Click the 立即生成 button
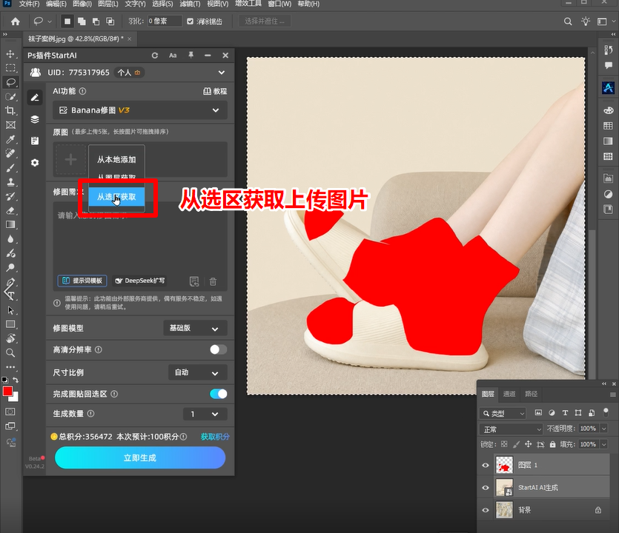 tap(140, 457)
